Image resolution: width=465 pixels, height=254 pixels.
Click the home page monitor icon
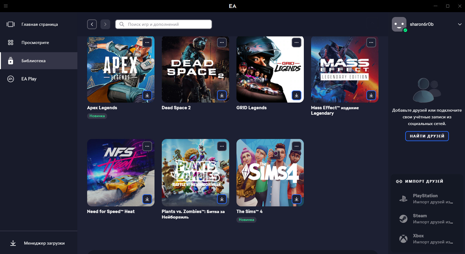coord(11,24)
